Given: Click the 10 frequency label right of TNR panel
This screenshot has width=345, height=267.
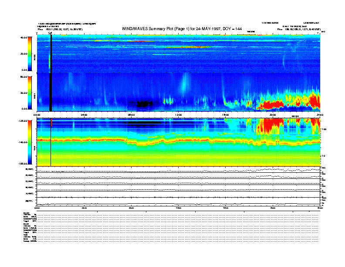Looking at the screenshot, I should pos(323,156).
